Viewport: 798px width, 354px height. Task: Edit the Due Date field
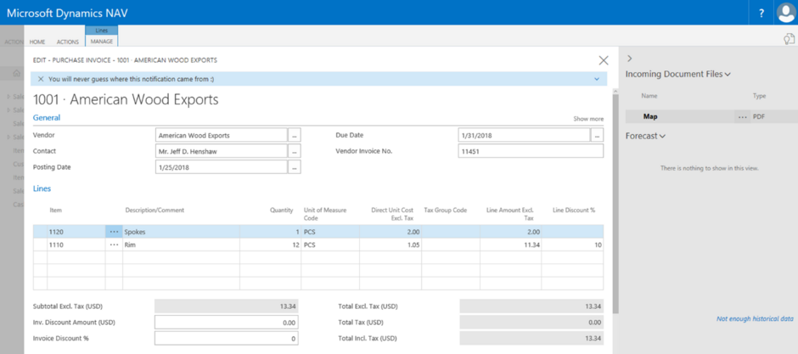tap(524, 135)
